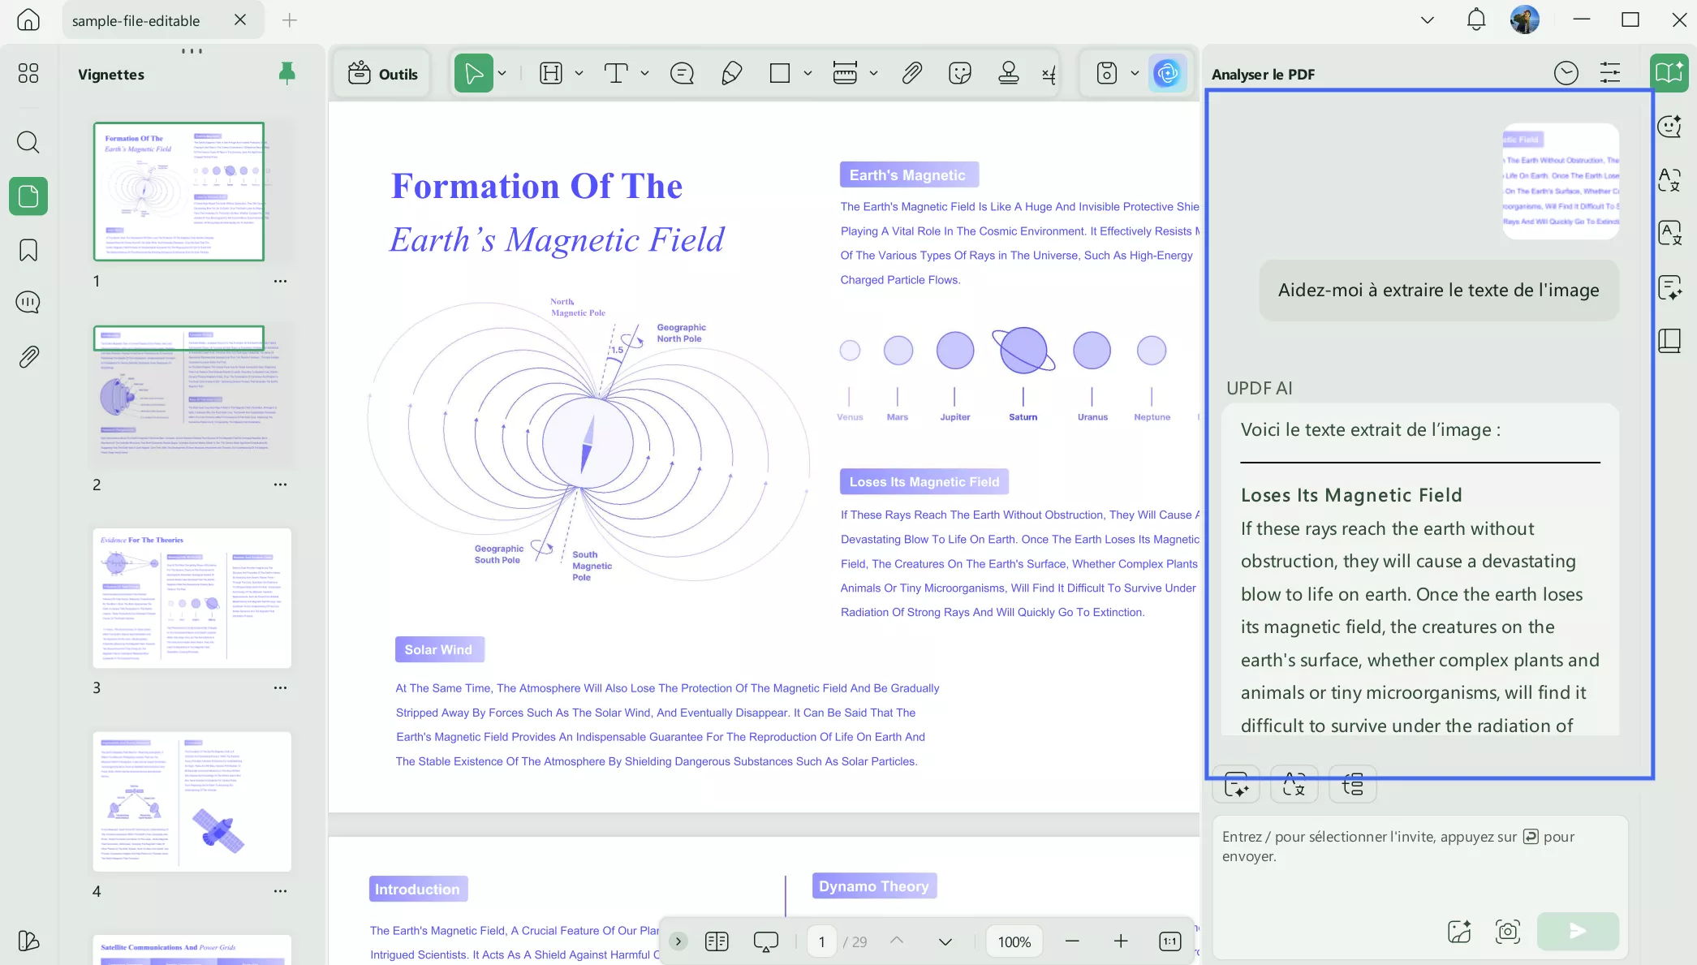Open chat history clock icon
This screenshot has height=965, width=1697.
pyautogui.click(x=1566, y=74)
